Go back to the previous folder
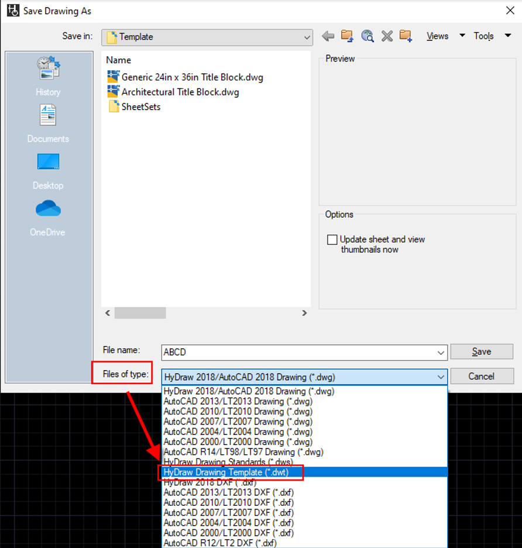This screenshot has width=522, height=548. click(328, 36)
